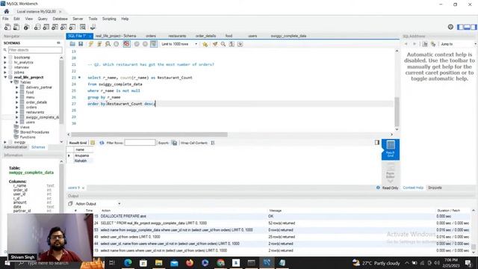
Task: Open the File menu
Action: pos(5,19)
